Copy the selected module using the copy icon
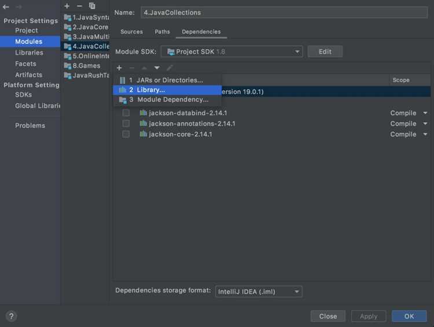Screen dimensions: 434x327 coord(92,6)
